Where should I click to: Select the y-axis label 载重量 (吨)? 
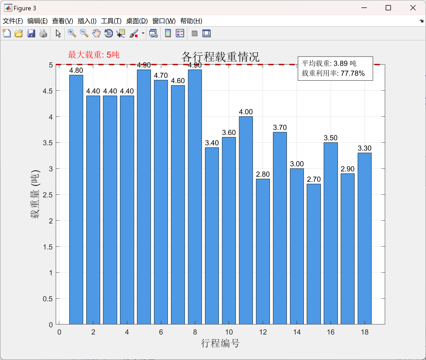click(x=35, y=194)
